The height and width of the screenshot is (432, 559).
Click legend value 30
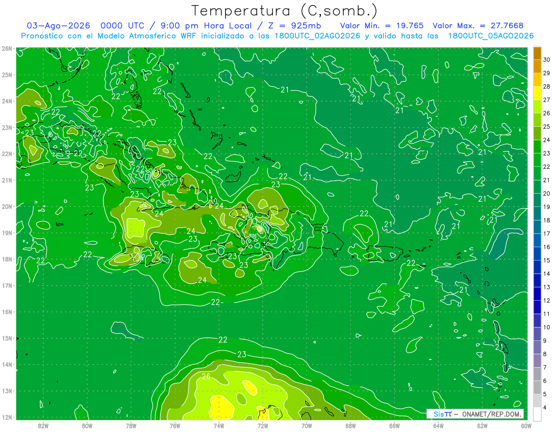coord(547,59)
